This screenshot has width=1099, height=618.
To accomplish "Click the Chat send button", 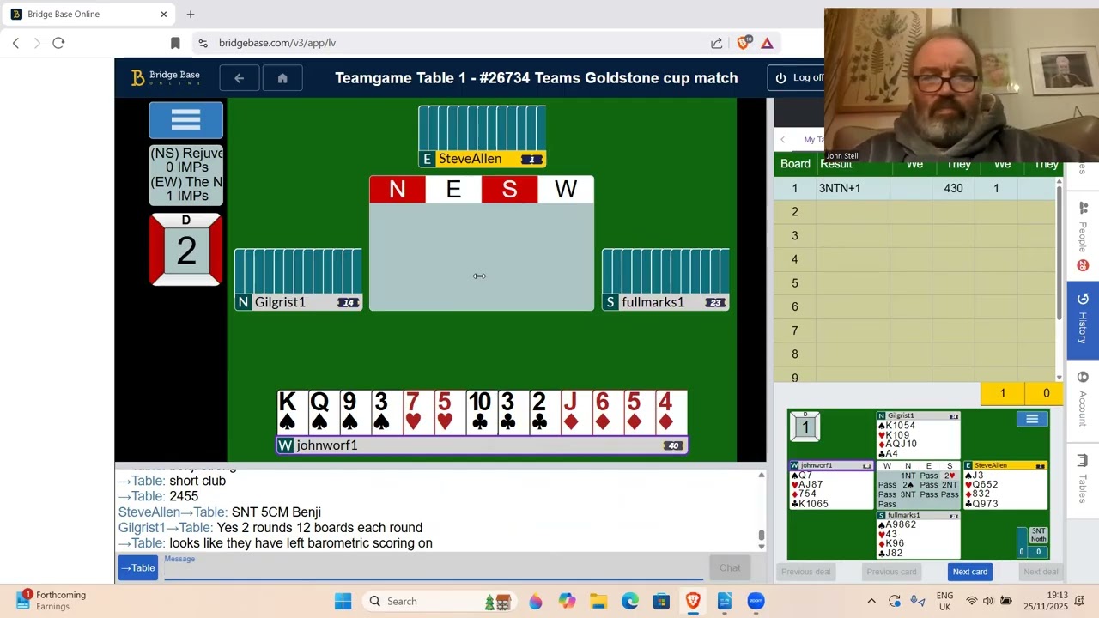I will pos(730,567).
